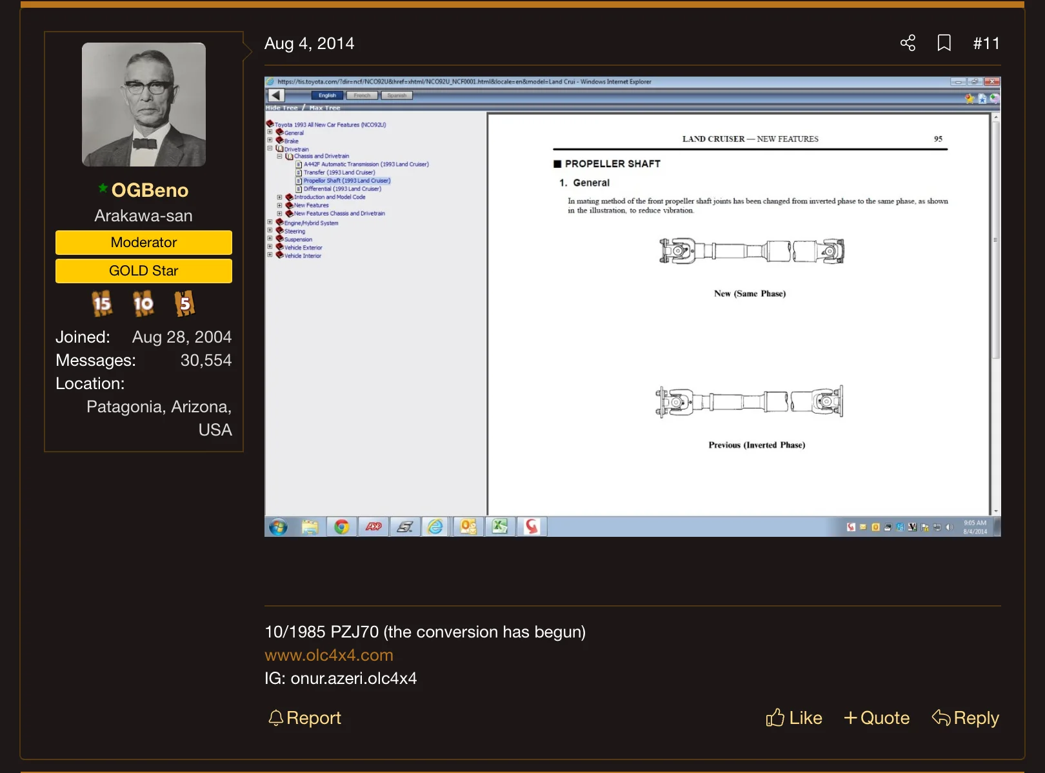Click the GOLD Star banner

(x=144, y=271)
